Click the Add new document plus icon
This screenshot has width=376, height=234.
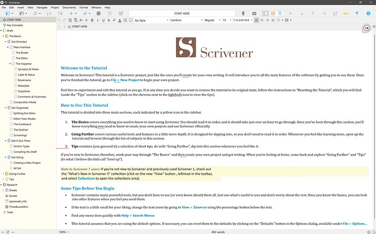click(71, 14)
